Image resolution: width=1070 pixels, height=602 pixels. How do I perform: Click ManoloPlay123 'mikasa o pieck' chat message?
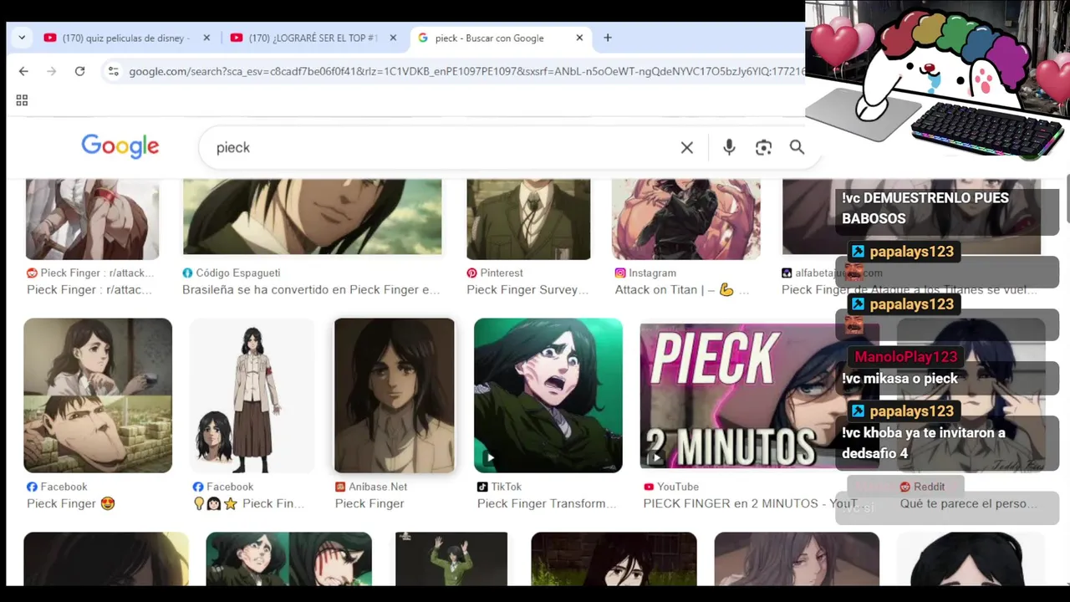tap(947, 378)
